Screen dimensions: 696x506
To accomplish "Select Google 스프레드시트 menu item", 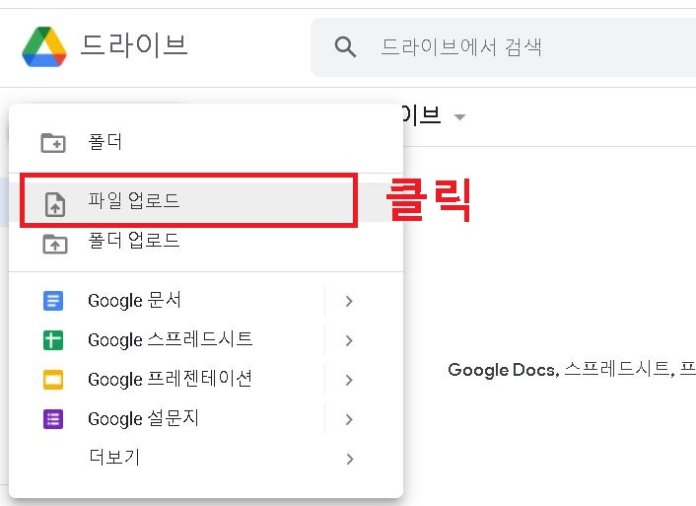I will click(206, 340).
